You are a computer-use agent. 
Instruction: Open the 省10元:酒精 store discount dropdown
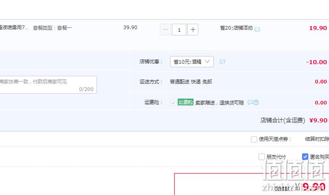[192, 61]
